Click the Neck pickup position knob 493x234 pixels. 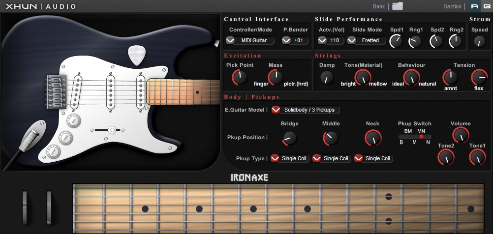coord(373,138)
